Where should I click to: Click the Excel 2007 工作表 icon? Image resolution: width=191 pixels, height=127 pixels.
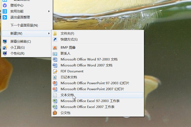tap(55, 107)
